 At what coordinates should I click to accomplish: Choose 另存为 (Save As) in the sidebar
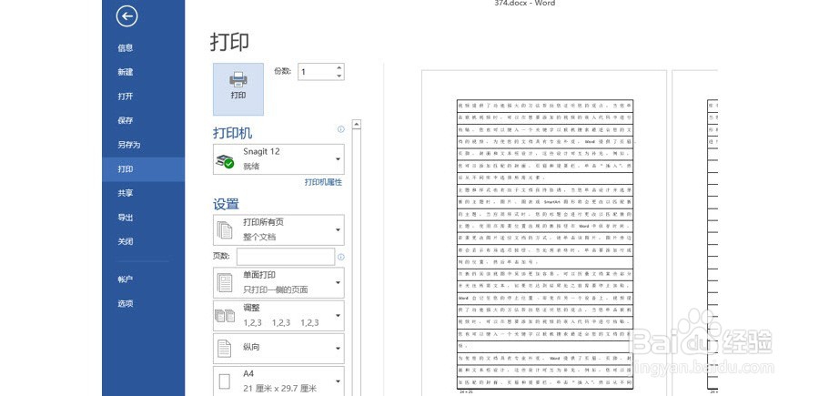tap(129, 145)
